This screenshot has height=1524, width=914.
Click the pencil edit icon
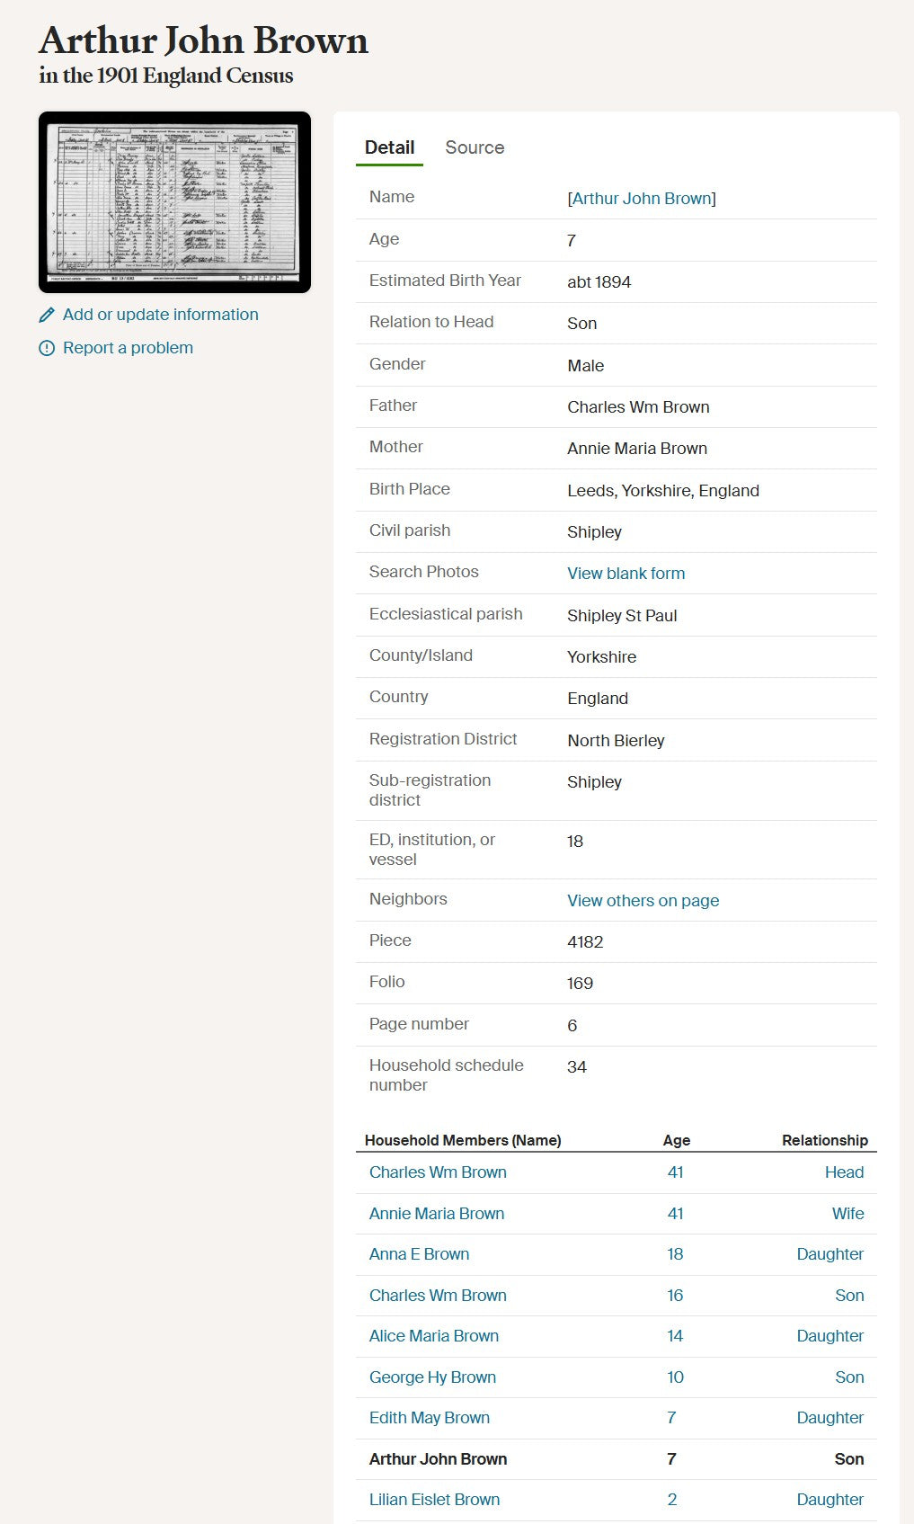[47, 315]
